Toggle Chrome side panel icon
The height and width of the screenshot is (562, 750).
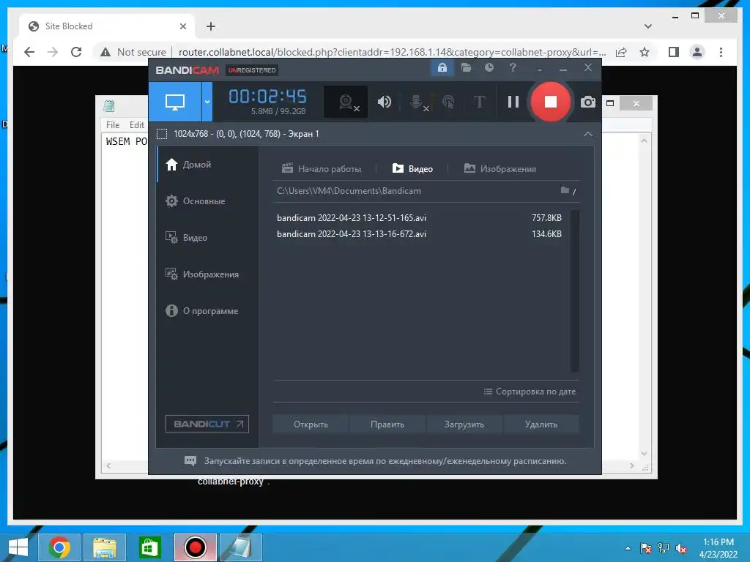[674, 52]
